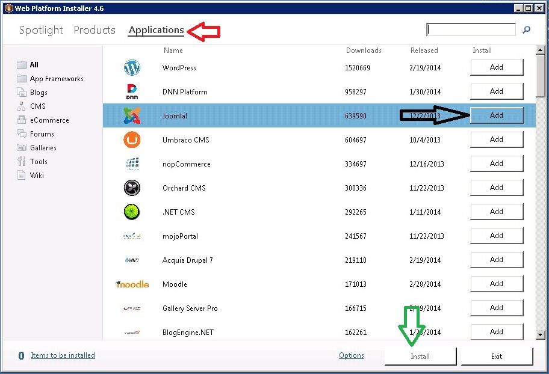This screenshot has height=374, width=549.
Task: Click the Blogs category icon
Action: pyautogui.click(x=22, y=93)
